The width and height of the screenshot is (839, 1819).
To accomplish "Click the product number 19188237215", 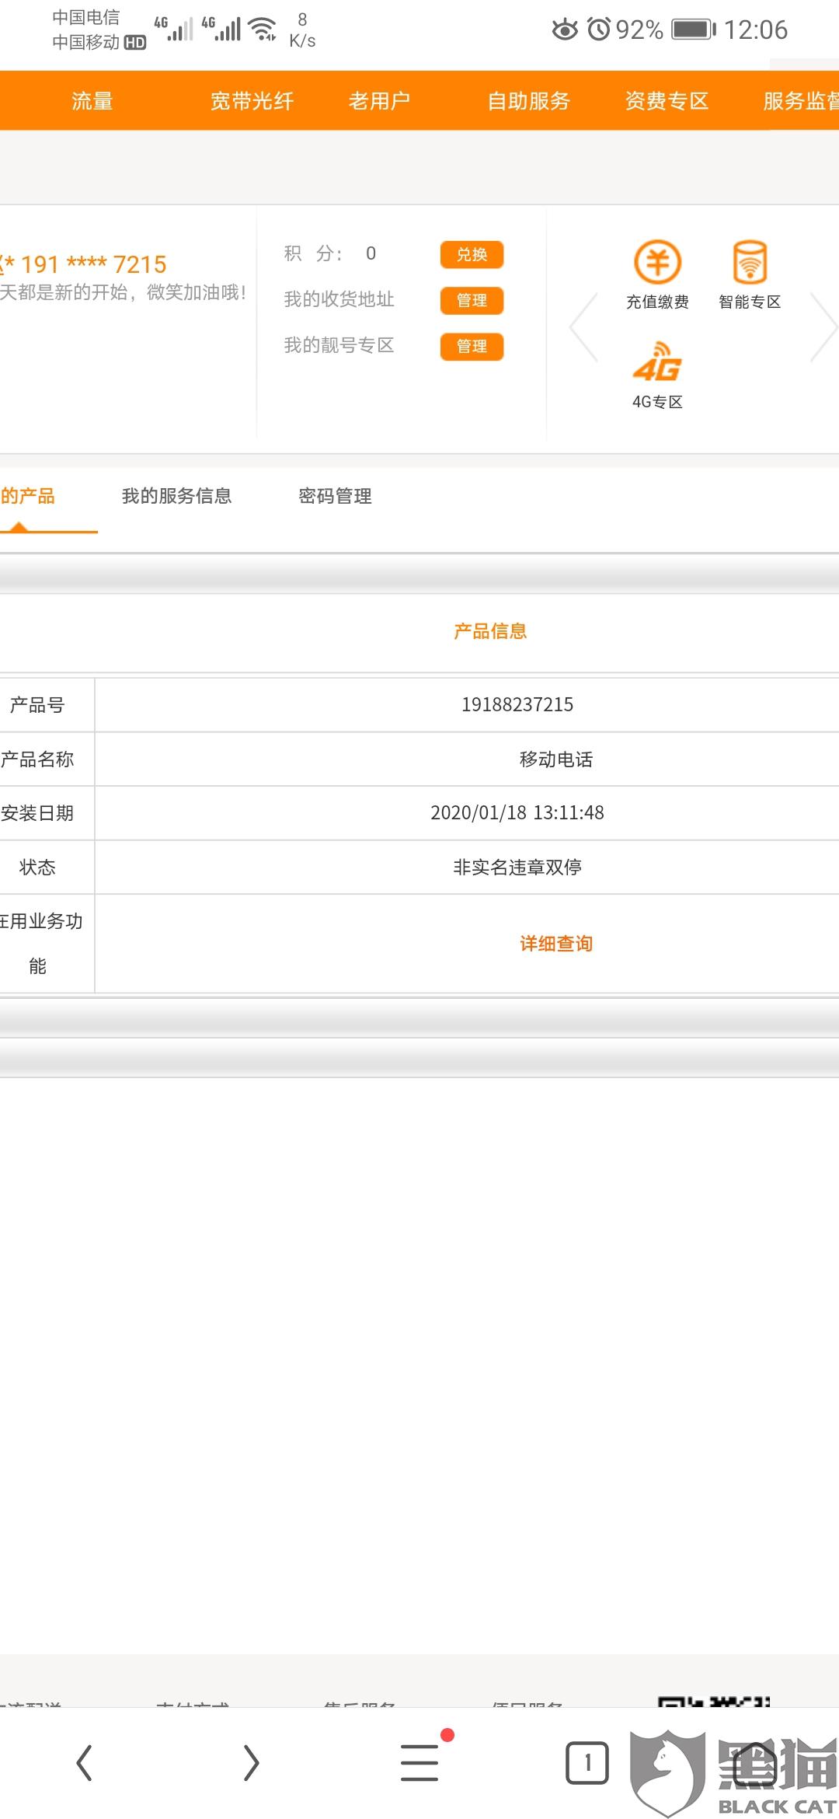I will tap(517, 704).
